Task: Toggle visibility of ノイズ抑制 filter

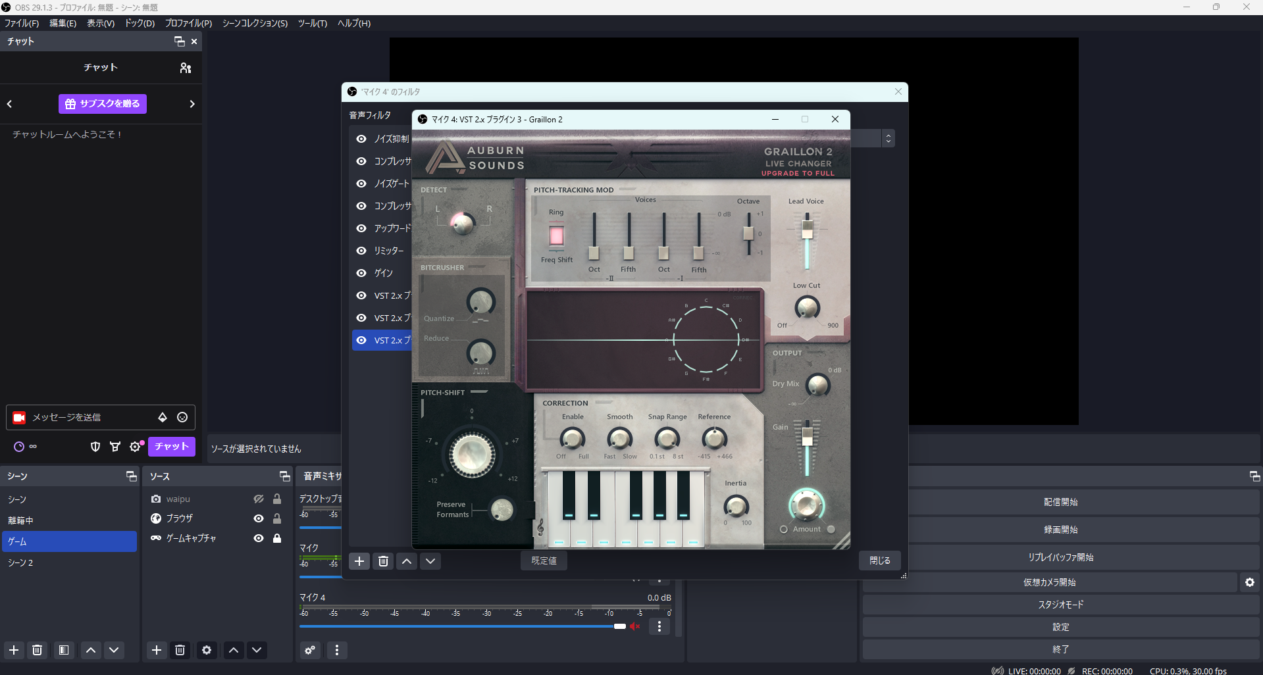Action: click(x=361, y=139)
